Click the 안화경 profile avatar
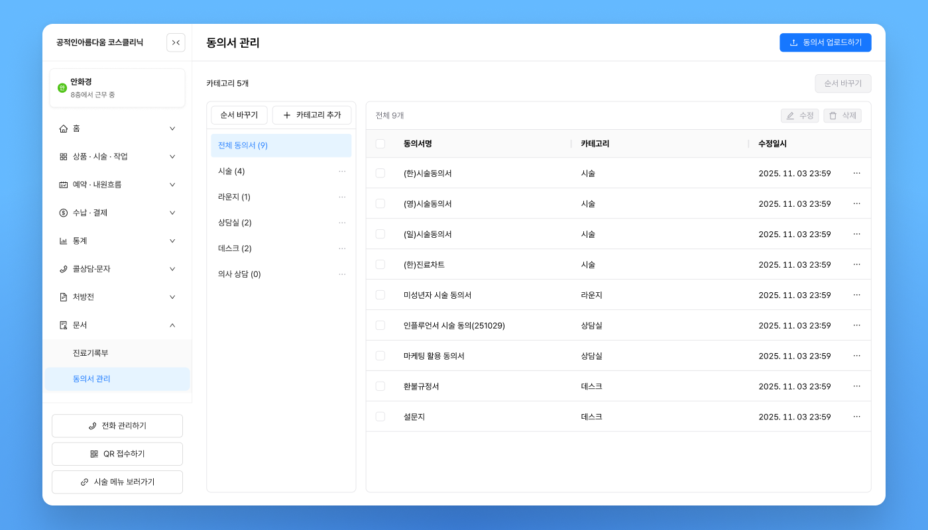The image size is (928, 530). (62, 87)
